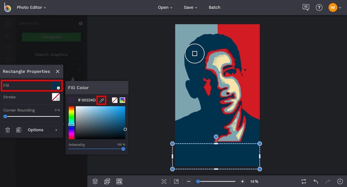The image size is (347, 187).
Task: Open the Layers panel icon
Action: tap(95, 181)
